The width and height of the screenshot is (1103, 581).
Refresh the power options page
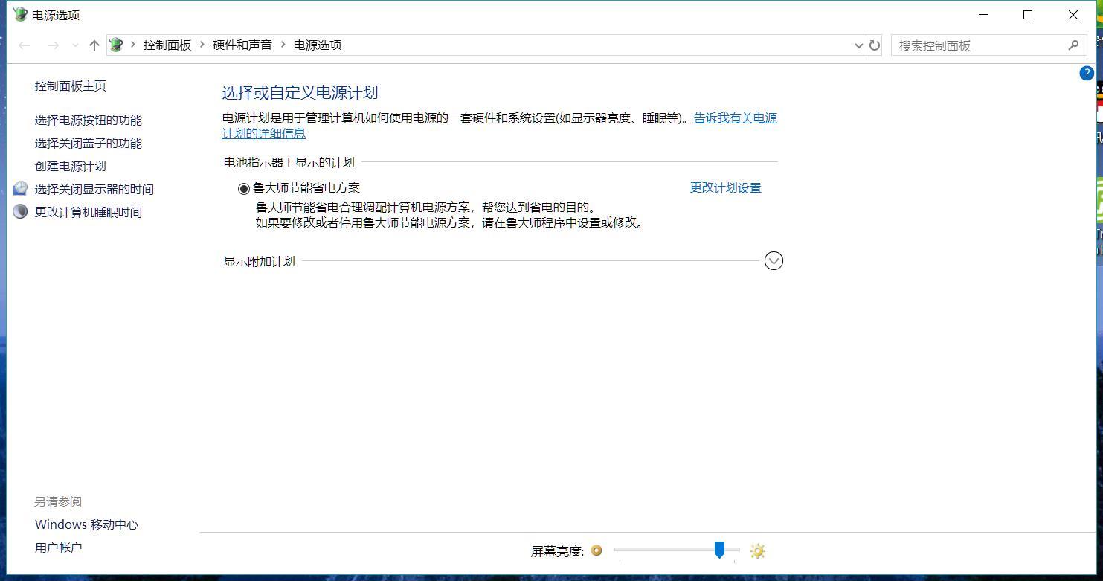click(x=875, y=45)
